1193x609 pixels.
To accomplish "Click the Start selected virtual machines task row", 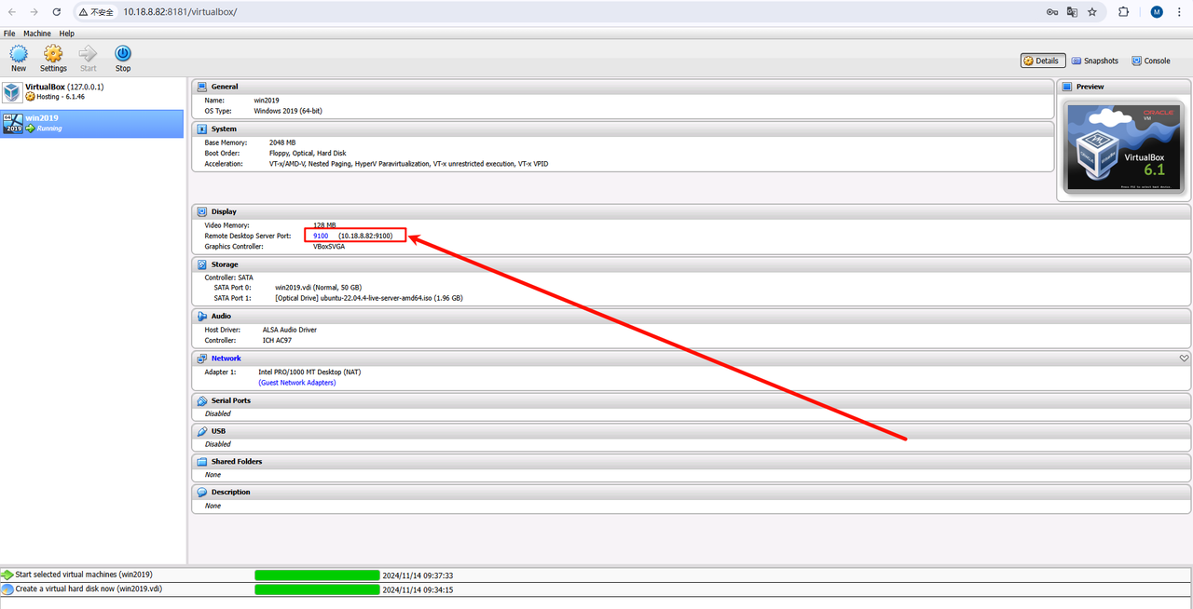I will (596, 575).
